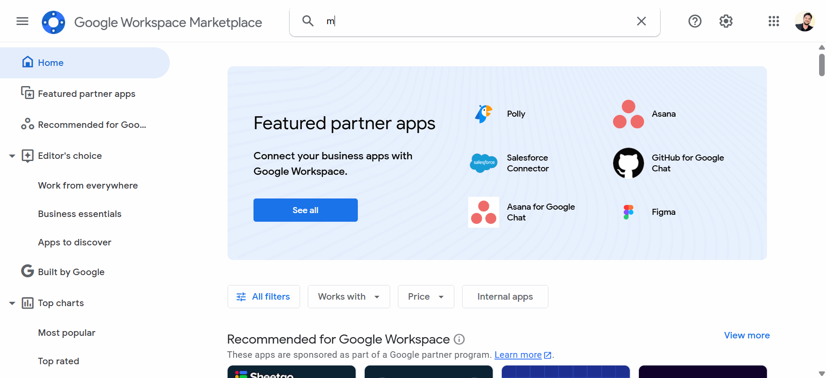Open the account profile avatar

[x=805, y=21]
